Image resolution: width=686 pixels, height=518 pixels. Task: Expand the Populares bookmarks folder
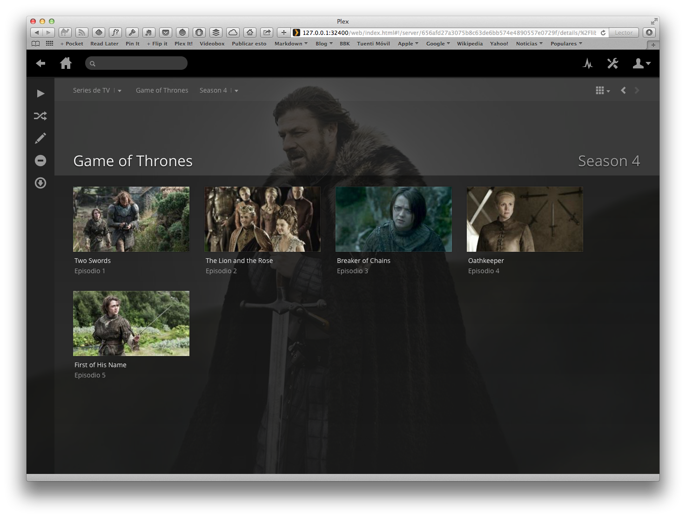tap(566, 44)
